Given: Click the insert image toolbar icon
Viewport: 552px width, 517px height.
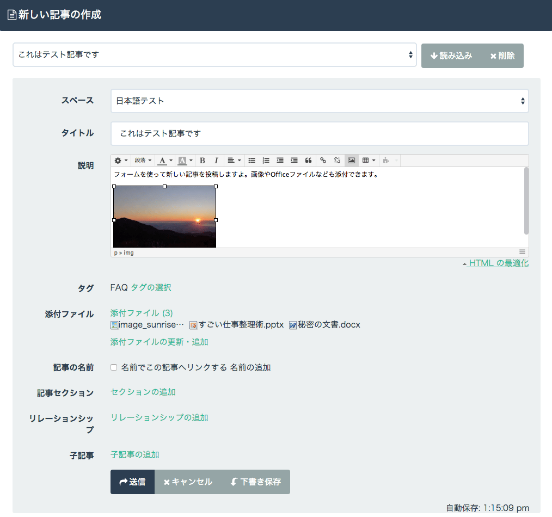Looking at the screenshot, I should (x=351, y=161).
